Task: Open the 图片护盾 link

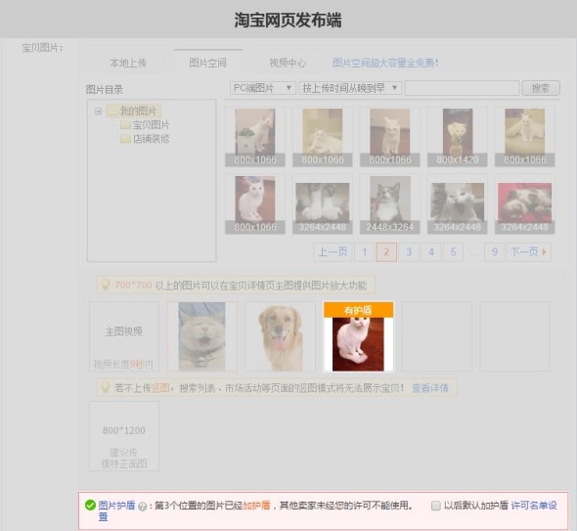Action: 117,506
